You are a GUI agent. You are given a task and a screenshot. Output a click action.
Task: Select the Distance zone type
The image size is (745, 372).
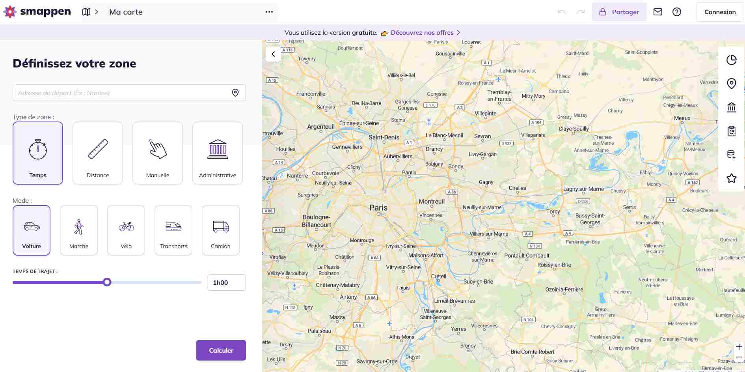click(x=98, y=153)
